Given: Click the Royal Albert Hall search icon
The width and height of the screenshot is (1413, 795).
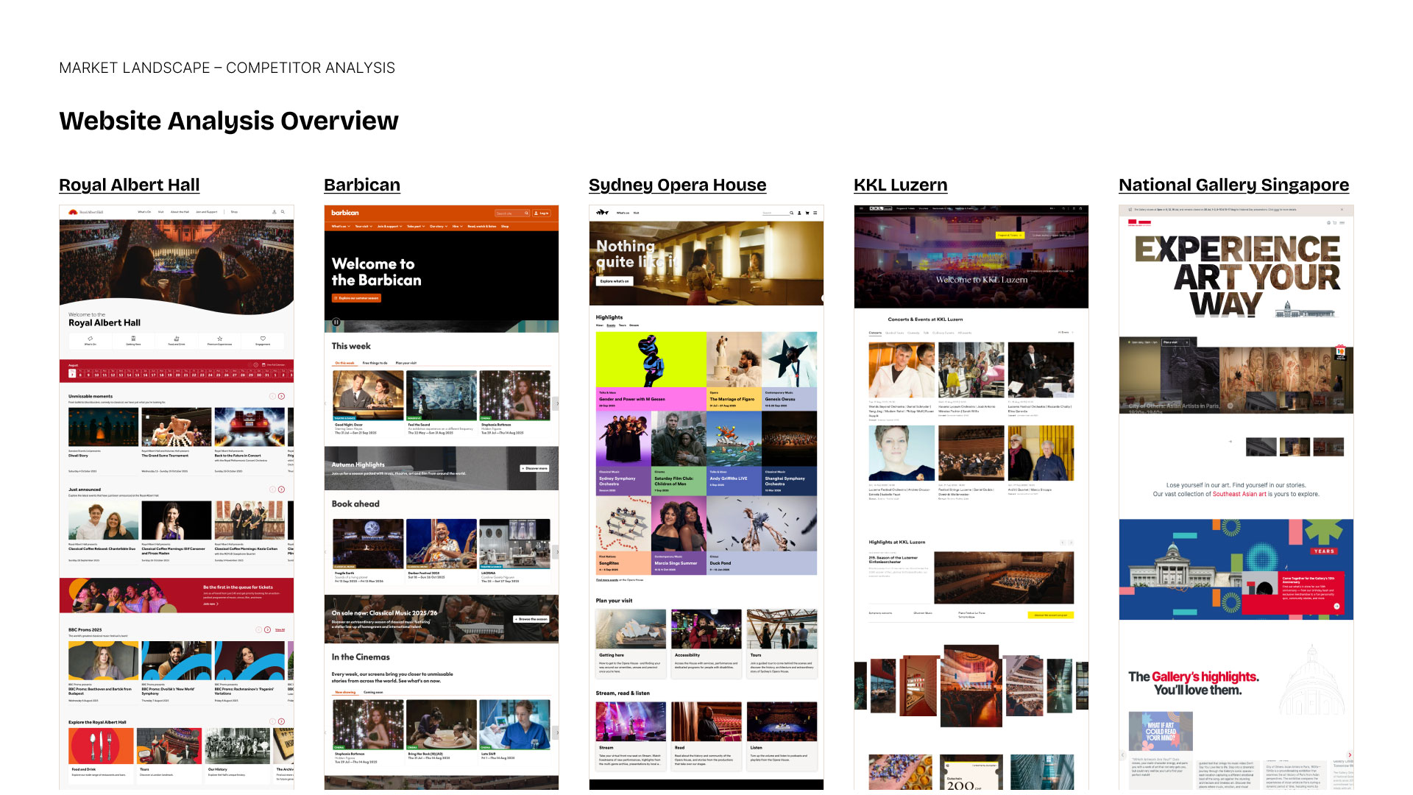Looking at the screenshot, I should coord(283,212).
